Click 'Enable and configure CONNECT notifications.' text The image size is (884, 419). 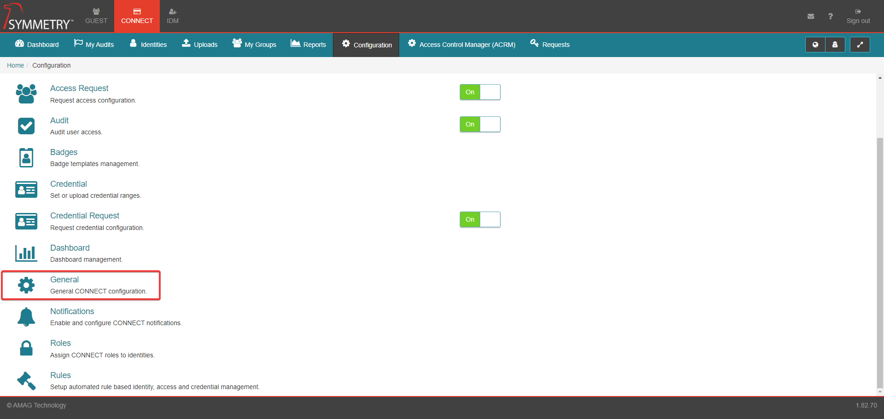click(116, 323)
